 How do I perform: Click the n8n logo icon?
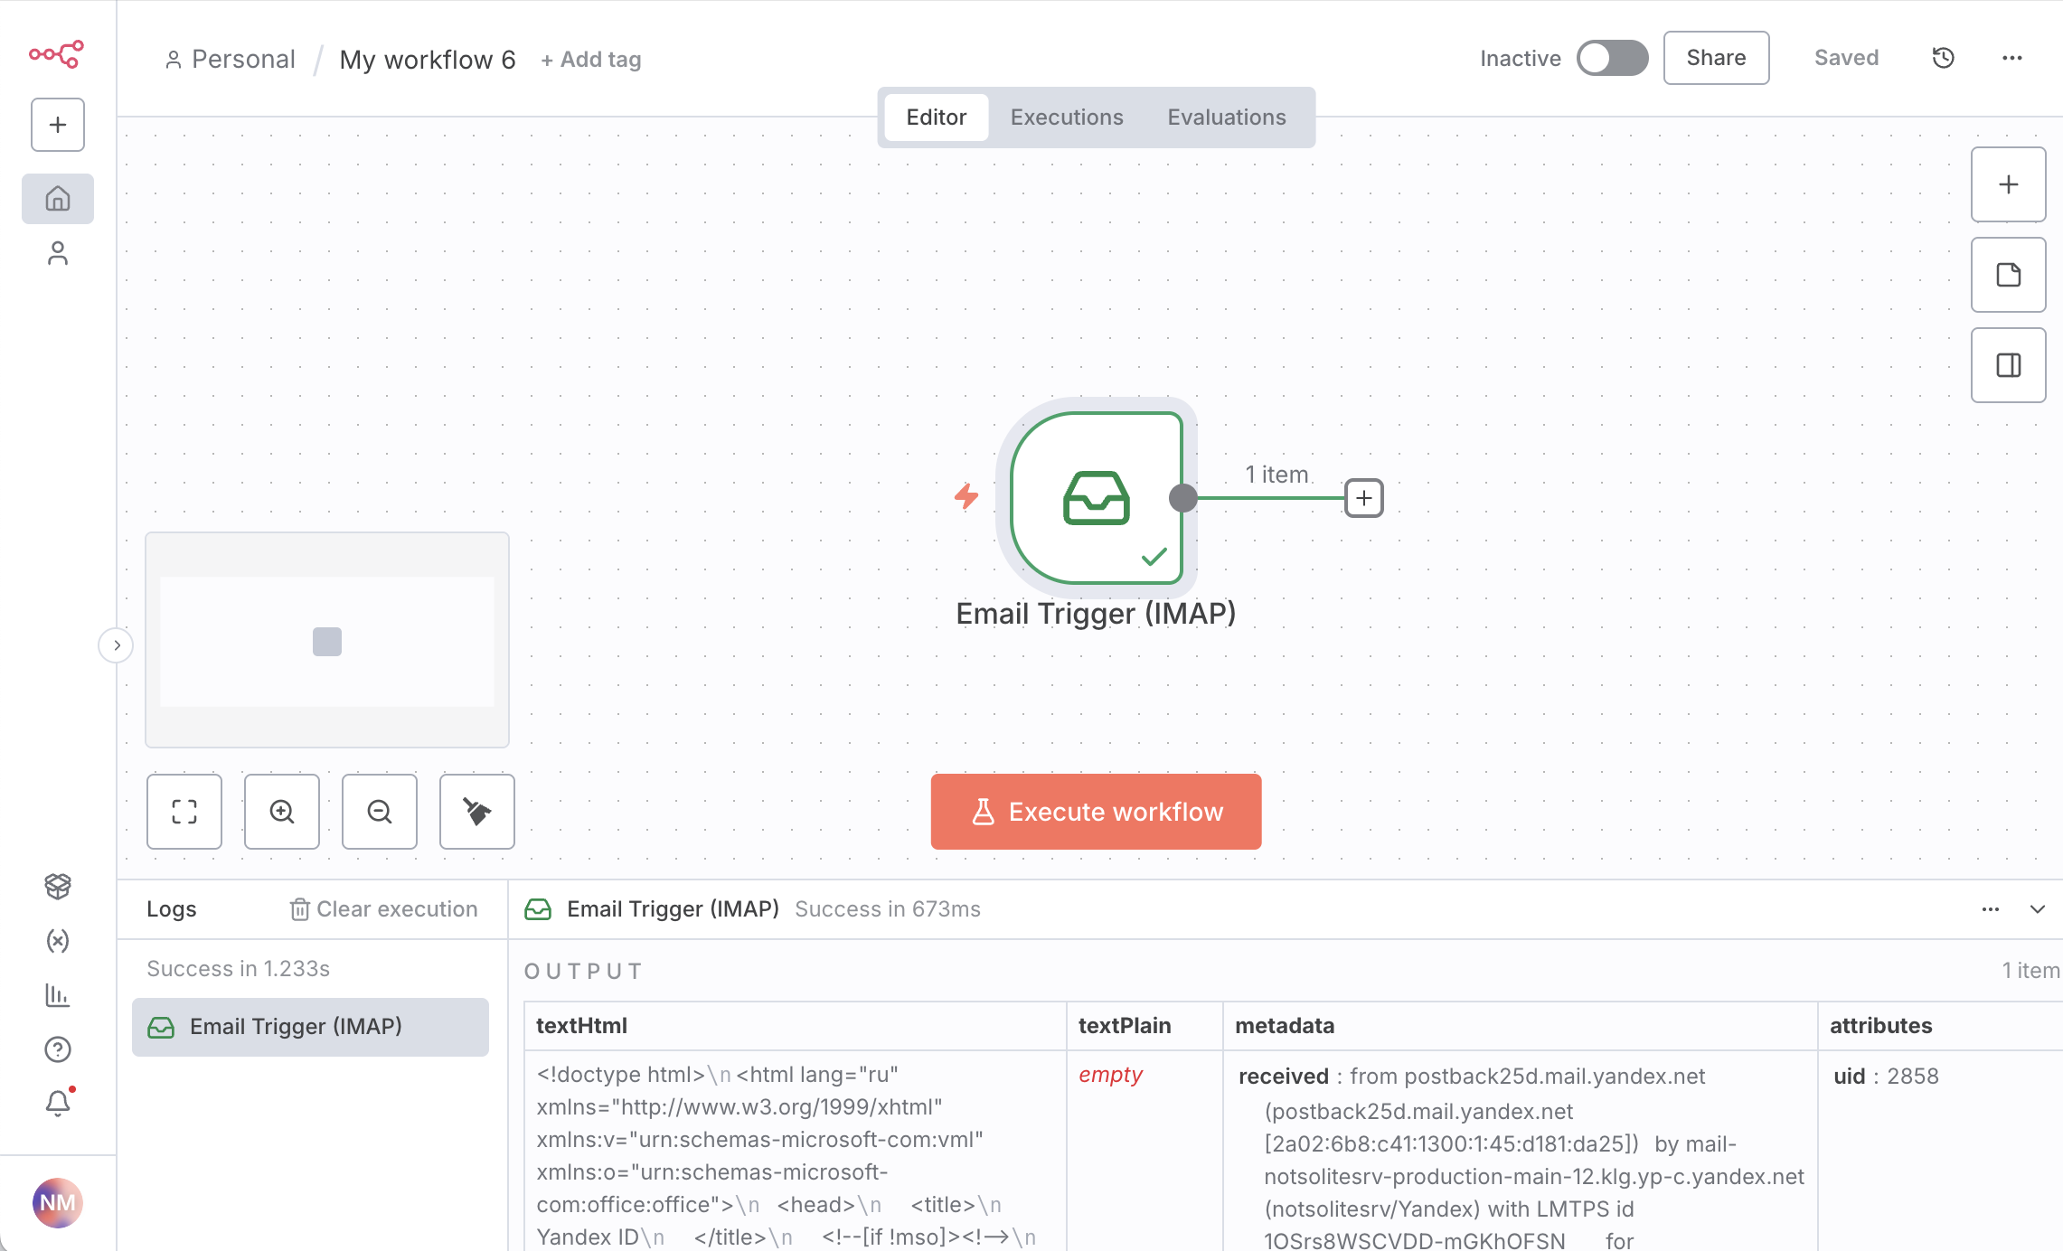point(56,54)
